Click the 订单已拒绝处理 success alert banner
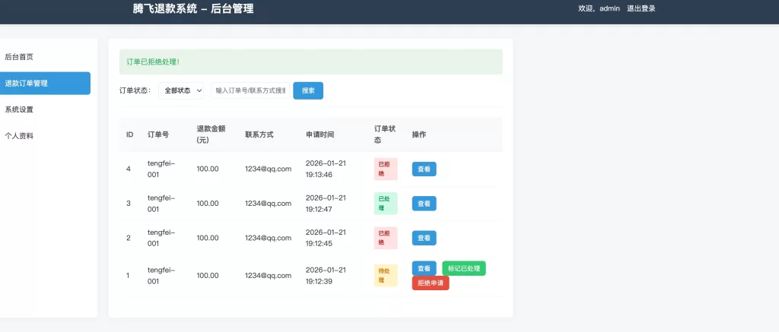The width and height of the screenshot is (779, 332). click(310, 62)
